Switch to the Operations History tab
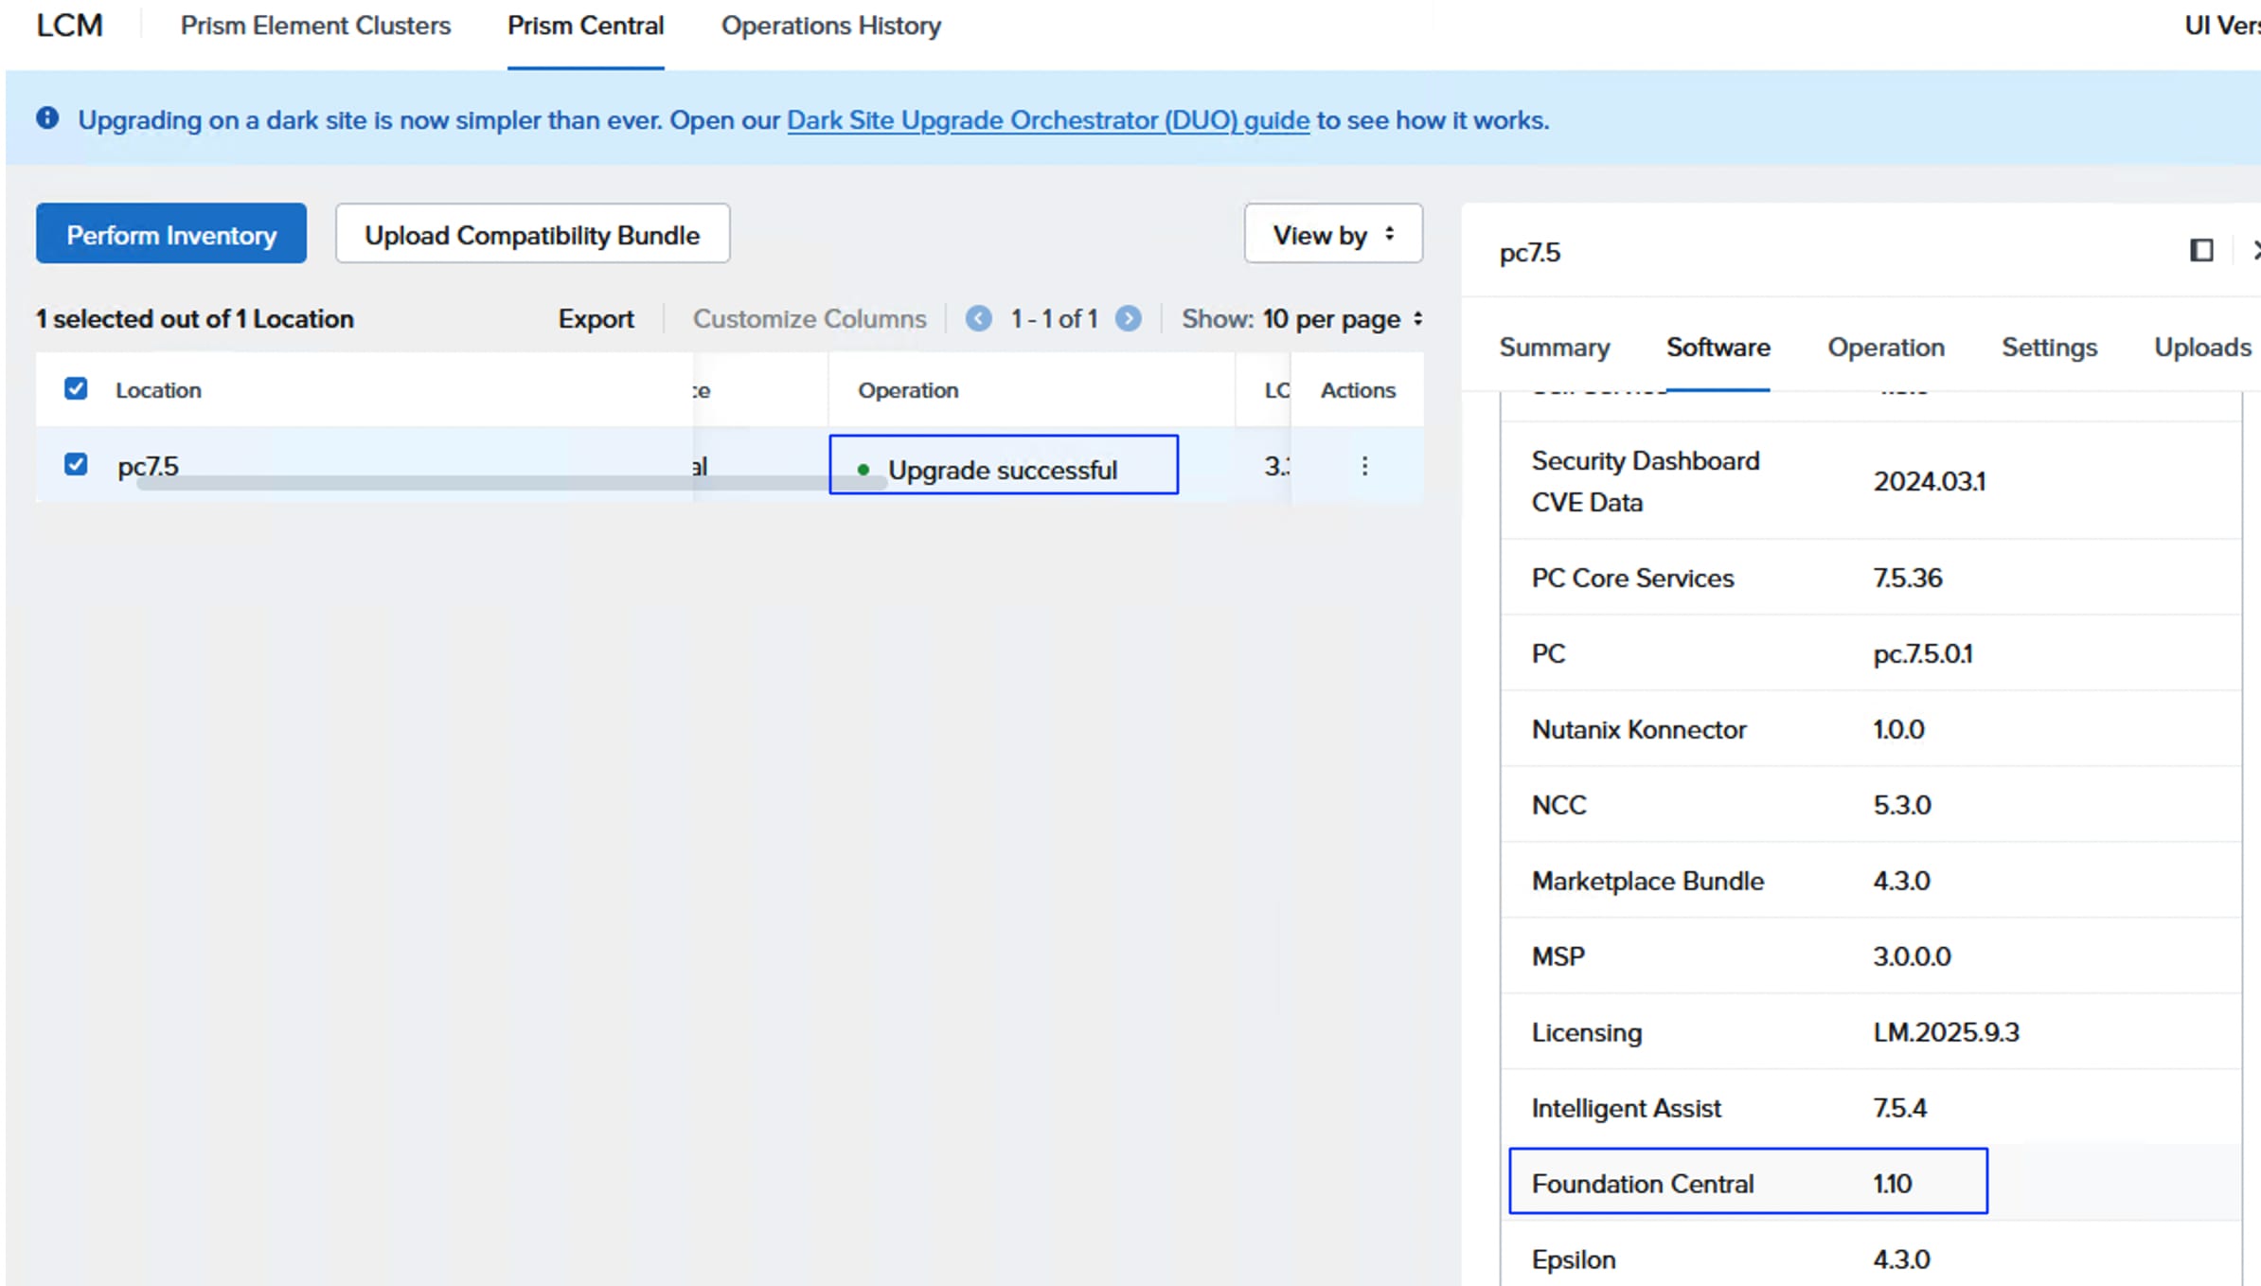 830,26
